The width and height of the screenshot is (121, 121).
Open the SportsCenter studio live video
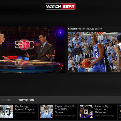pos(32,50)
